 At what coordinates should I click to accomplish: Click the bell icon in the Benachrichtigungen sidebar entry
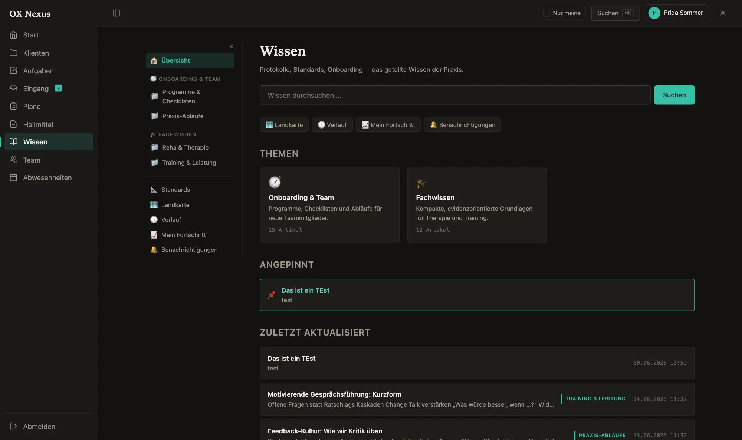pos(154,250)
